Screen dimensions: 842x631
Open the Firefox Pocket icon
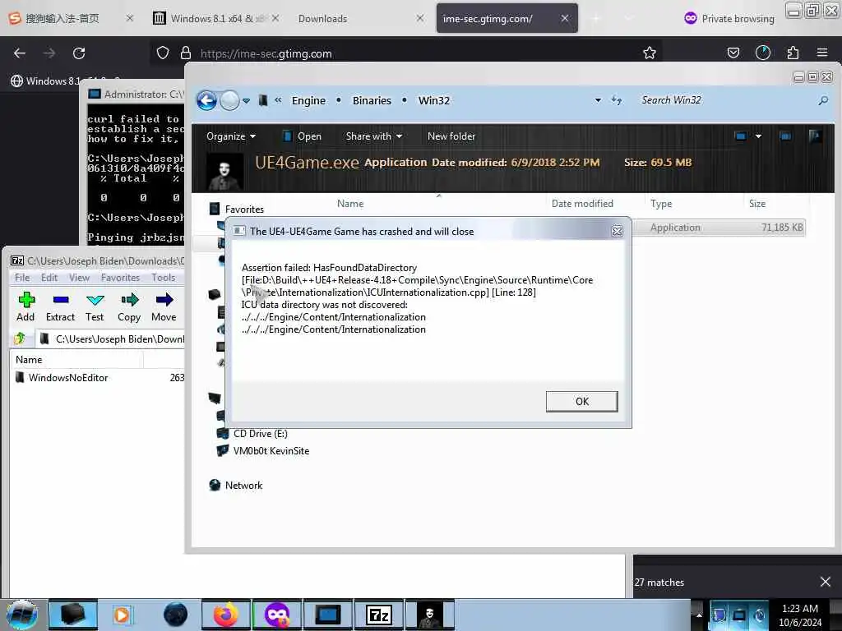point(733,53)
